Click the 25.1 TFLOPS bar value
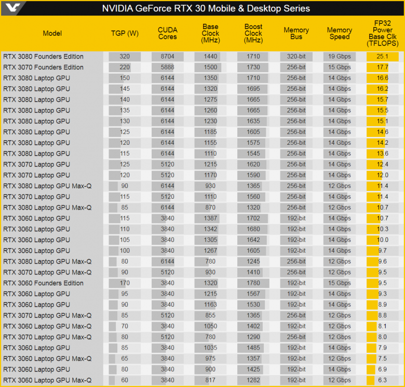 coord(383,57)
